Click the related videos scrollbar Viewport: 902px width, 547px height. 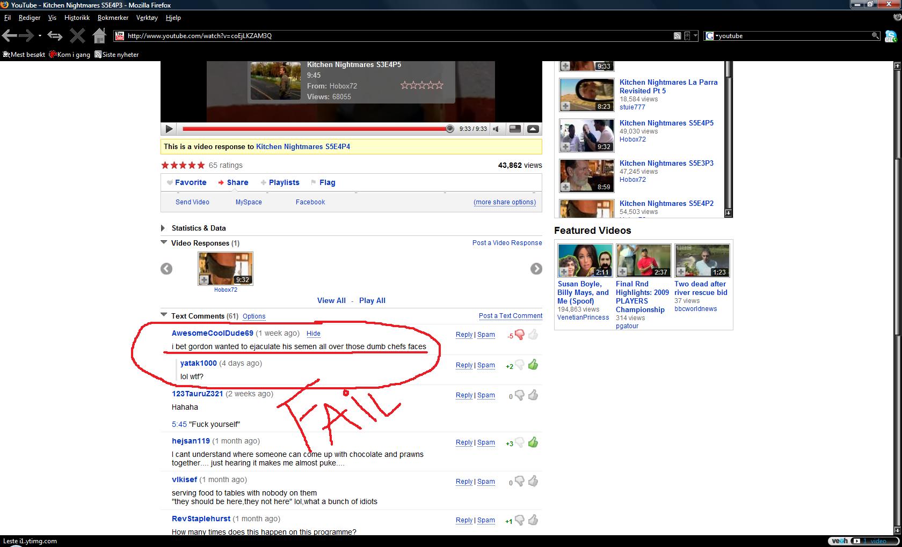coord(728,138)
